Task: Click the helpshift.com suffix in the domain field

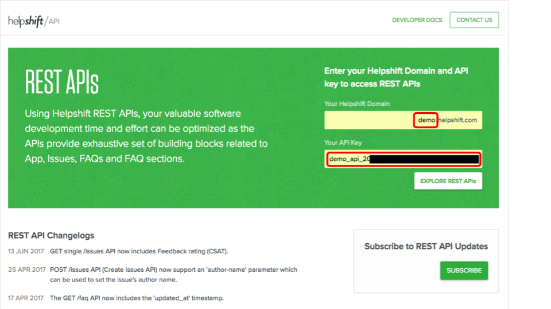Action: [x=458, y=121]
